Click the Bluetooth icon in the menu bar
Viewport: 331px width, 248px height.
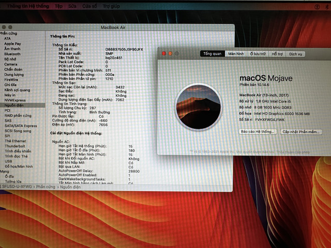pos(327,7)
